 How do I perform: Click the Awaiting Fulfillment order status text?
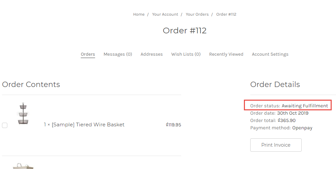pyautogui.click(x=305, y=106)
